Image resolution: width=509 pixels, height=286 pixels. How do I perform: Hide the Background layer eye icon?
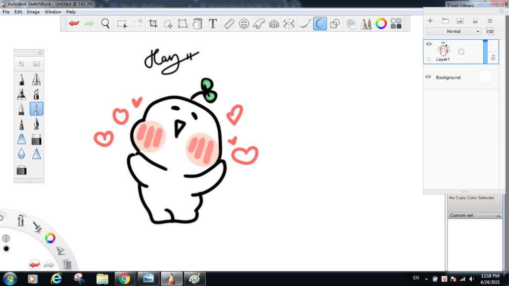click(x=428, y=77)
